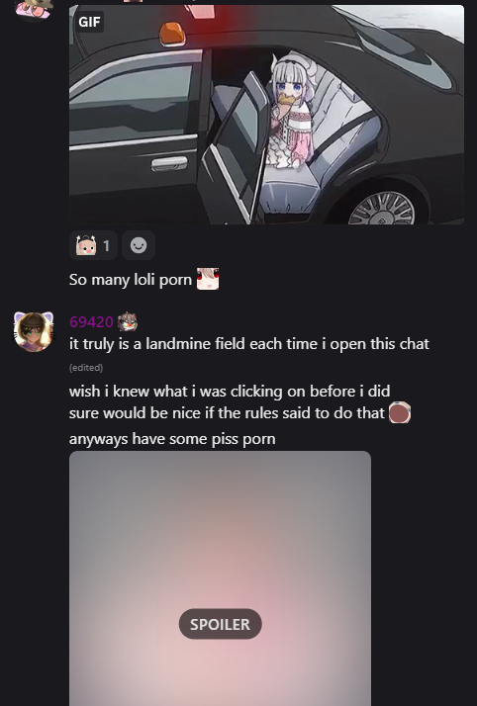
Task: Open profile of partially visible top avatar
Action: point(34,9)
